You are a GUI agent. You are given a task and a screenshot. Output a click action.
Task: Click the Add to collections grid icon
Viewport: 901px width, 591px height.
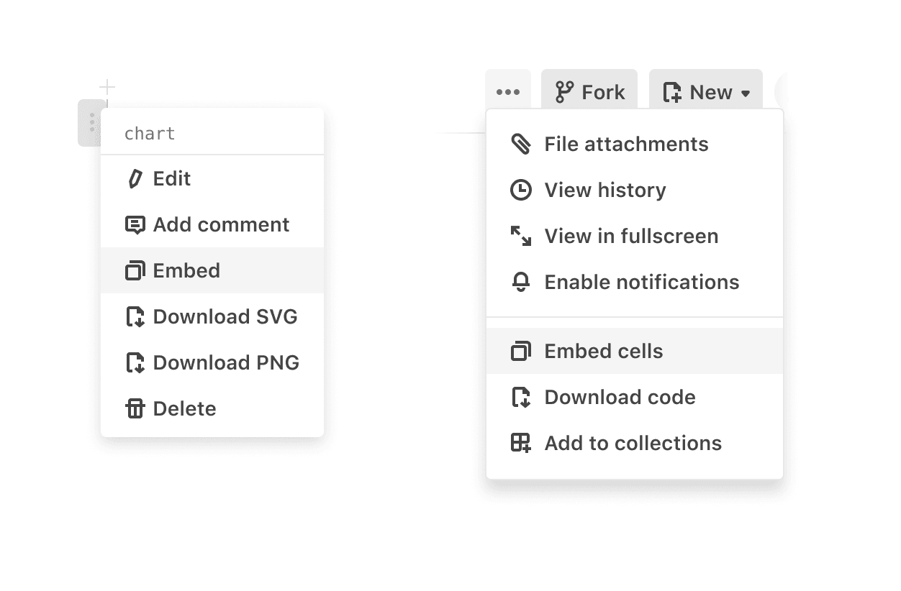pyautogui.click(x=520, y=444)
